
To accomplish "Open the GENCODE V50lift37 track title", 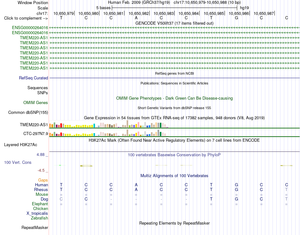I will (174, 23).
